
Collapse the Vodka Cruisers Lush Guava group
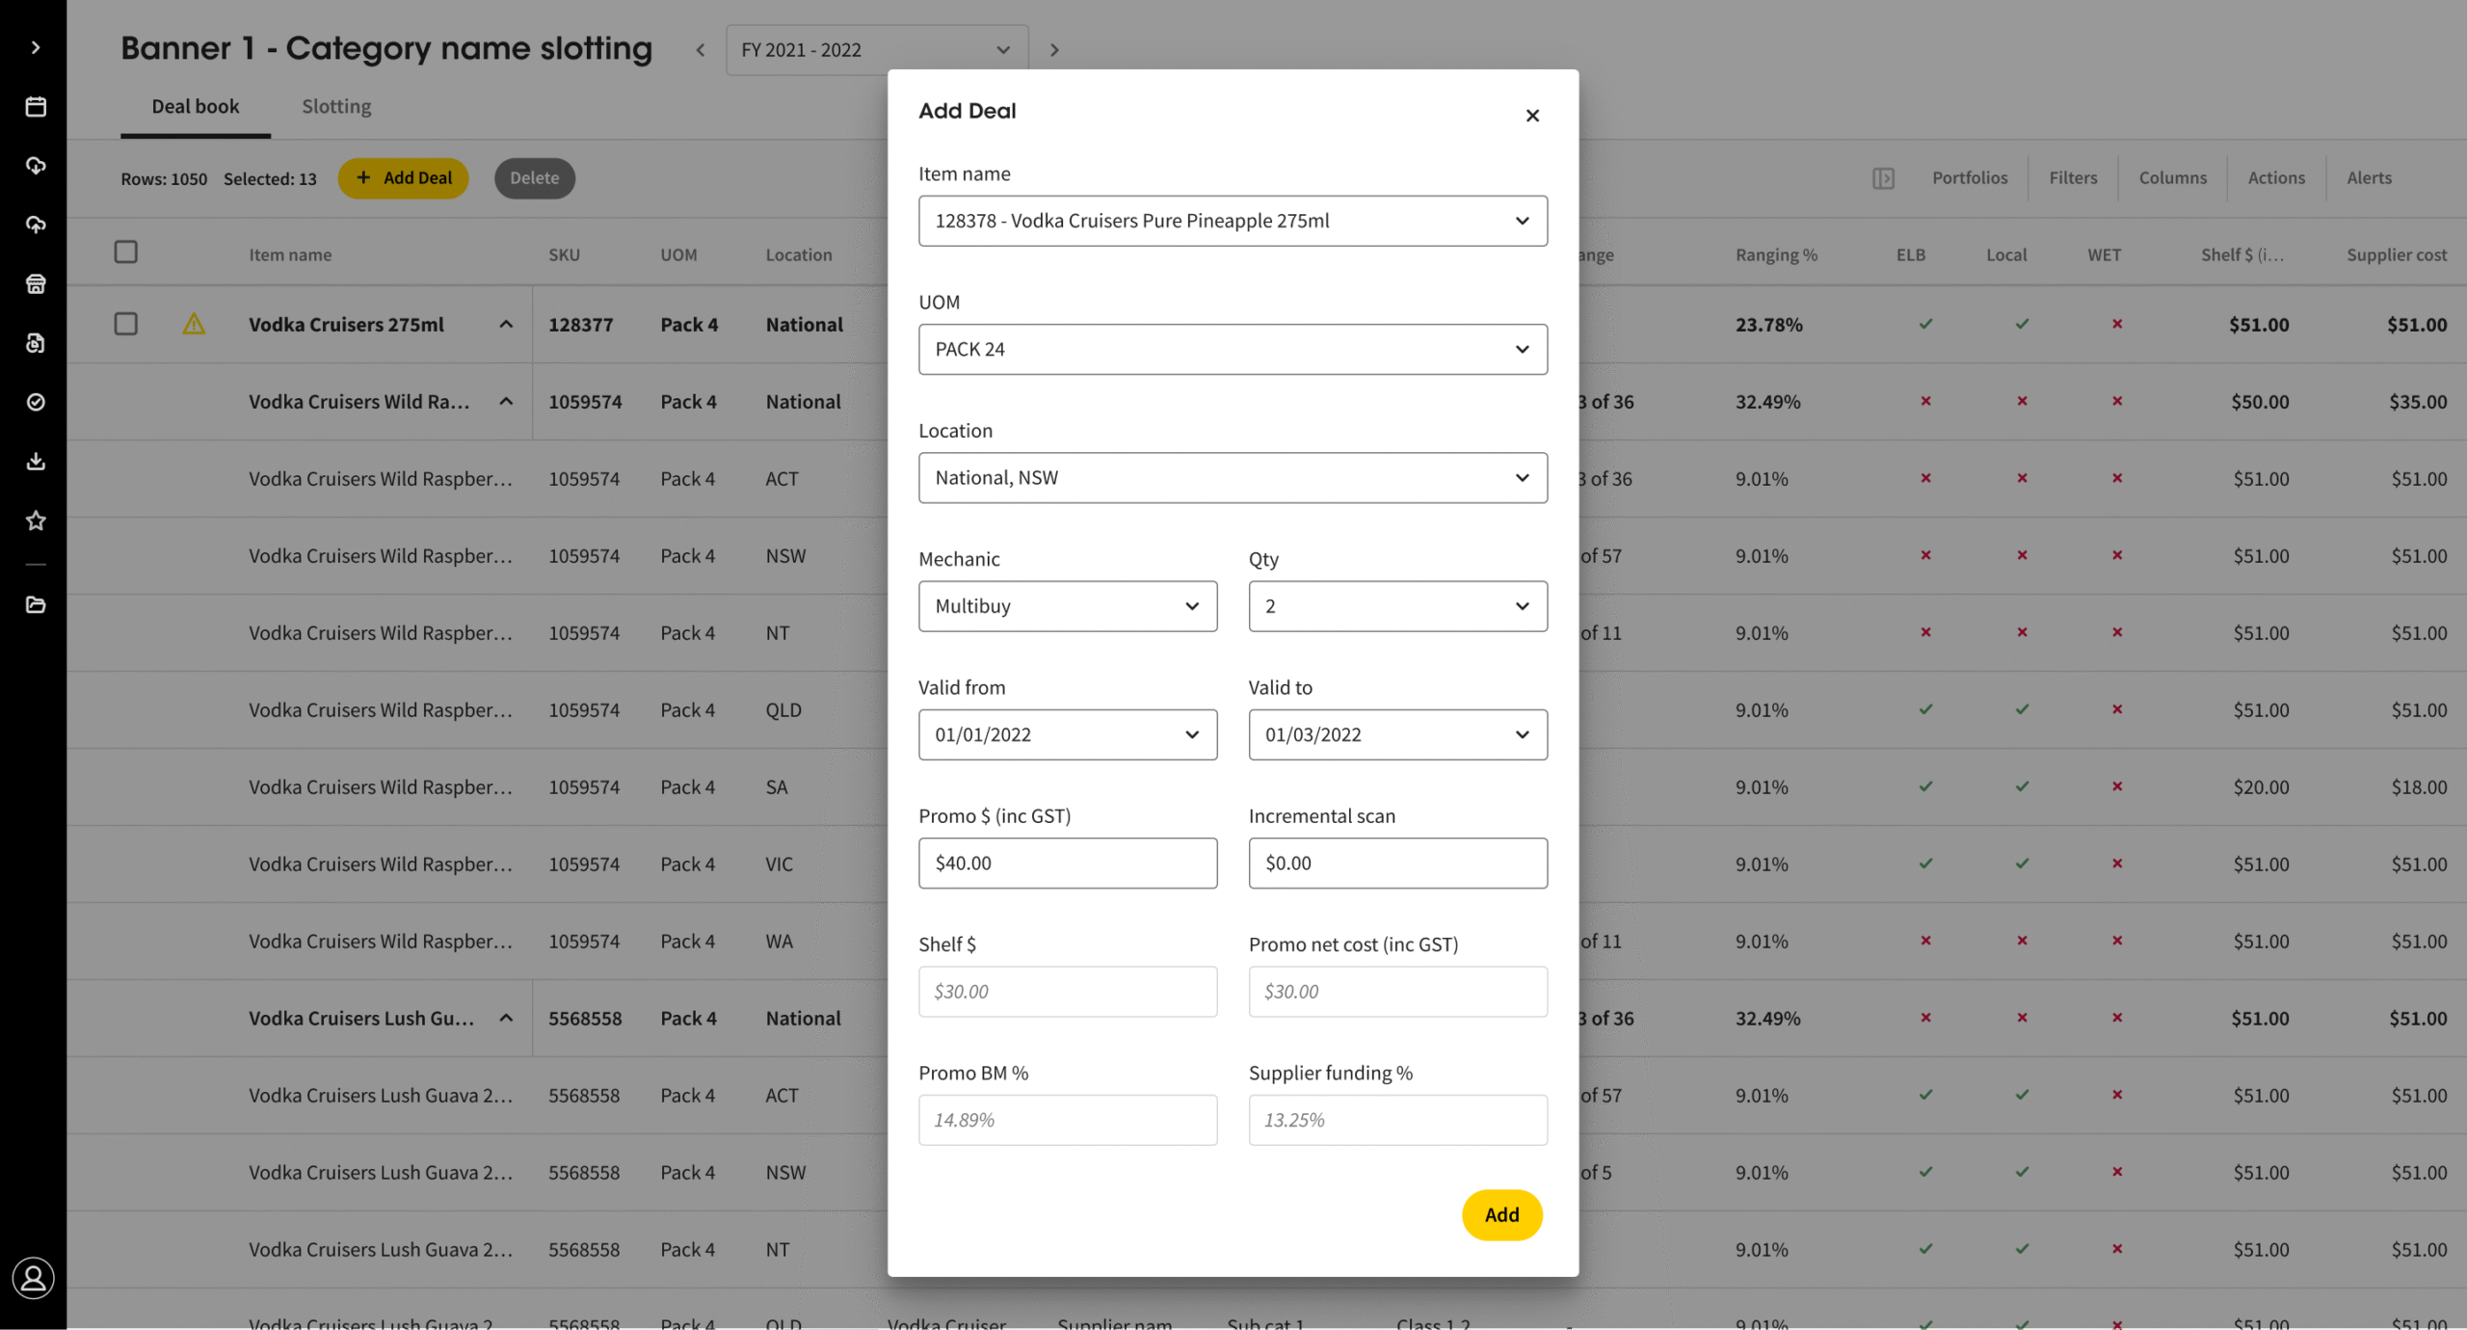(506, 1018)
